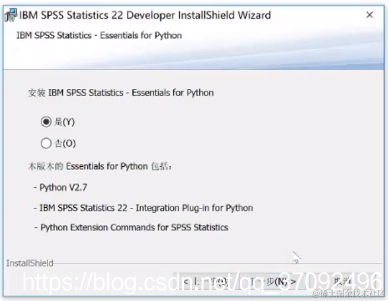Screen dimensions: 388x301
Task: Click the InstallShield label text
Action: (x=30, y=263)
